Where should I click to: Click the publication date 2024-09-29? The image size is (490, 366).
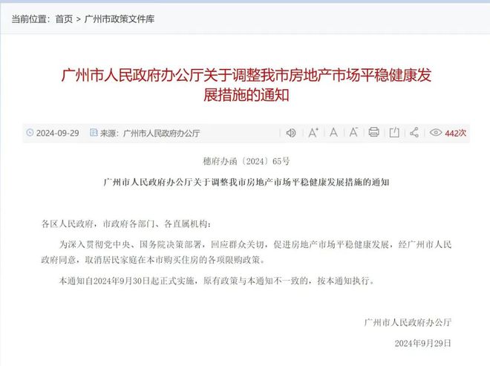pyautogui.click(x=57, y=133)
